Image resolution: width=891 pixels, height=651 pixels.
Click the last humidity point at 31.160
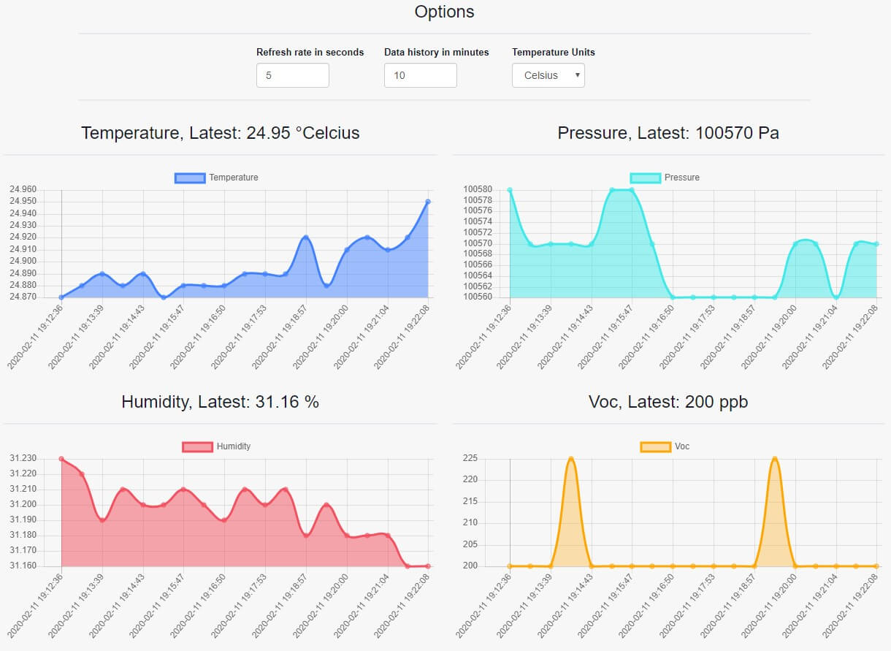point(428,566)
